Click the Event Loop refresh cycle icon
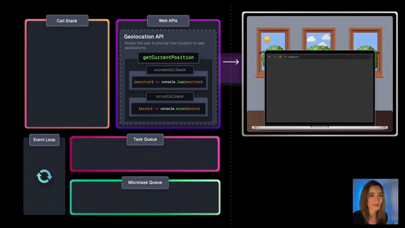The height and width of the screenshot is (228, 405). (x=44, y=176)
